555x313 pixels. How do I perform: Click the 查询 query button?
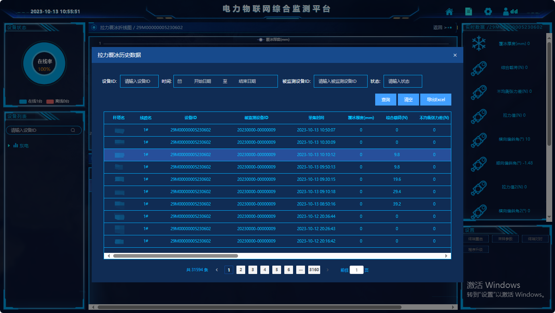pos(386,100)
